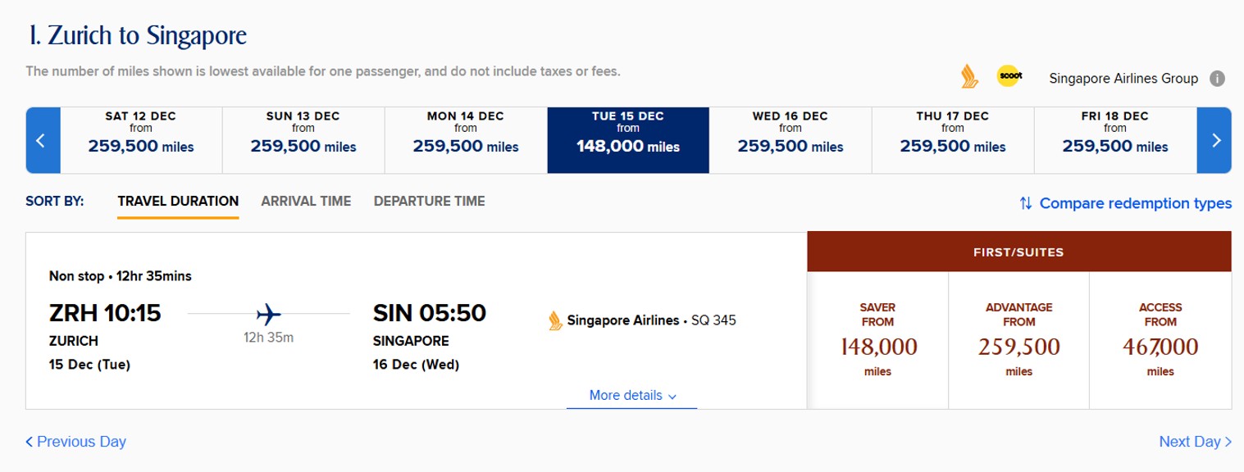Expand More details for the flight
This screenshot has height=472, width=1244.
click(x=632, y=396)
